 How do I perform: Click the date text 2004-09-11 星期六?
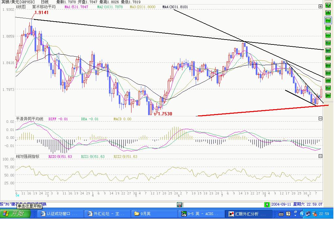point(288,204)
